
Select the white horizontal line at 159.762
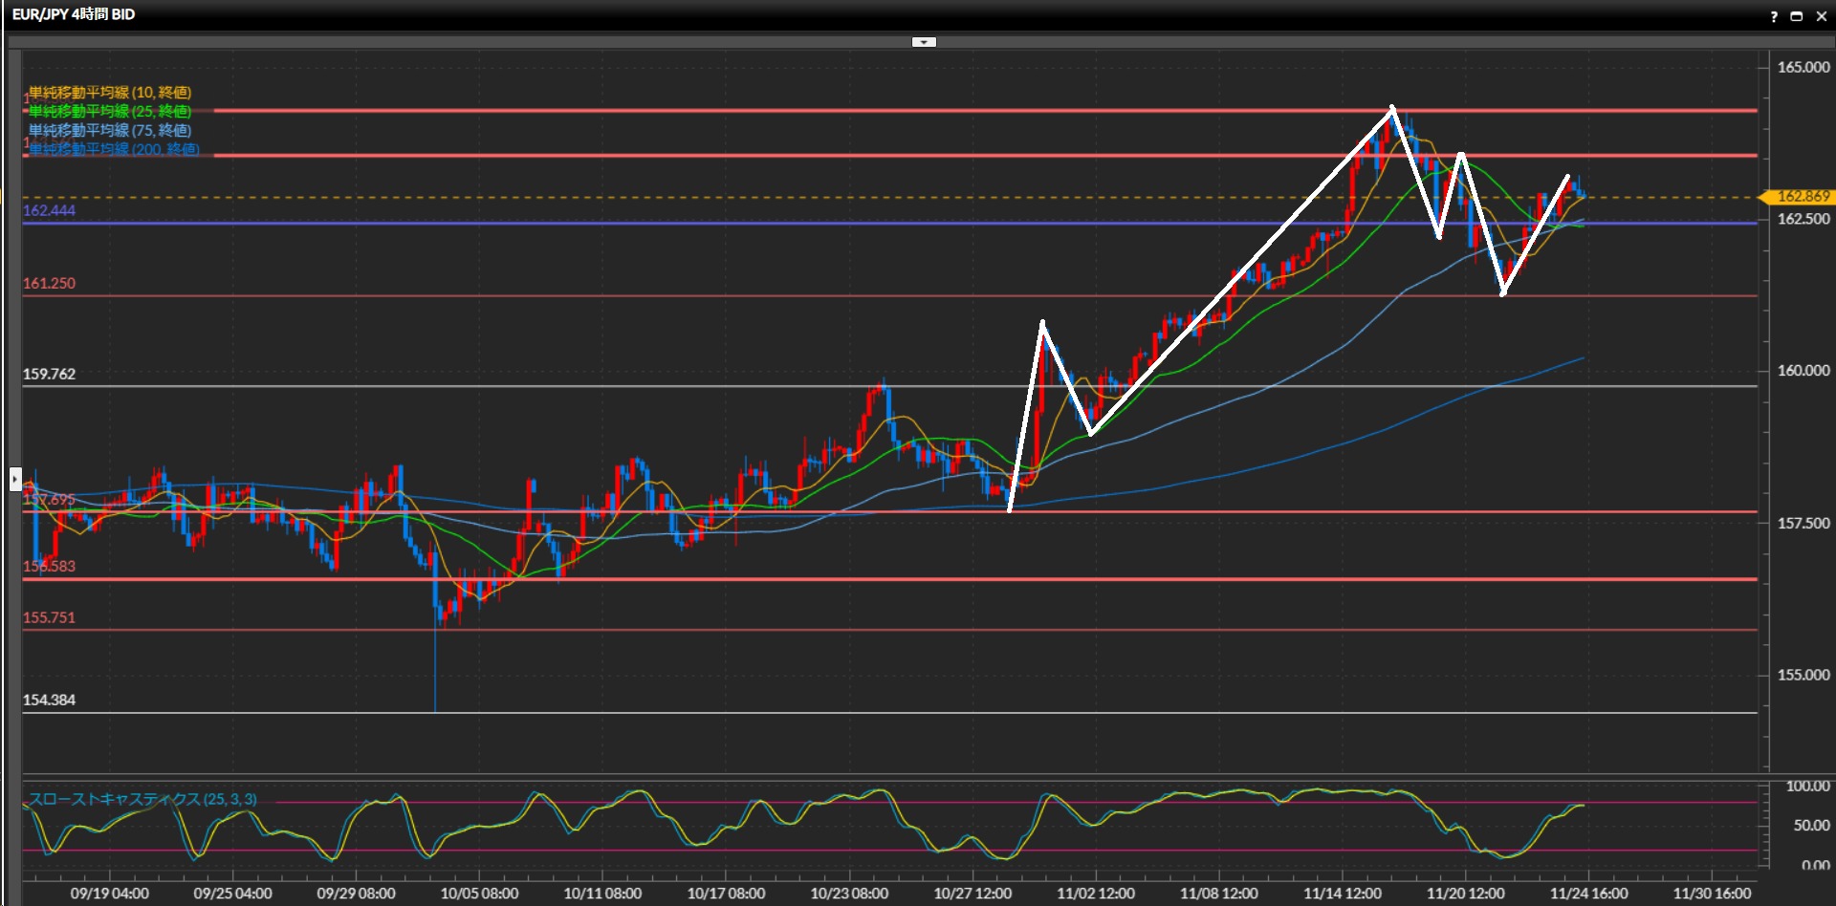coord(669,386)
